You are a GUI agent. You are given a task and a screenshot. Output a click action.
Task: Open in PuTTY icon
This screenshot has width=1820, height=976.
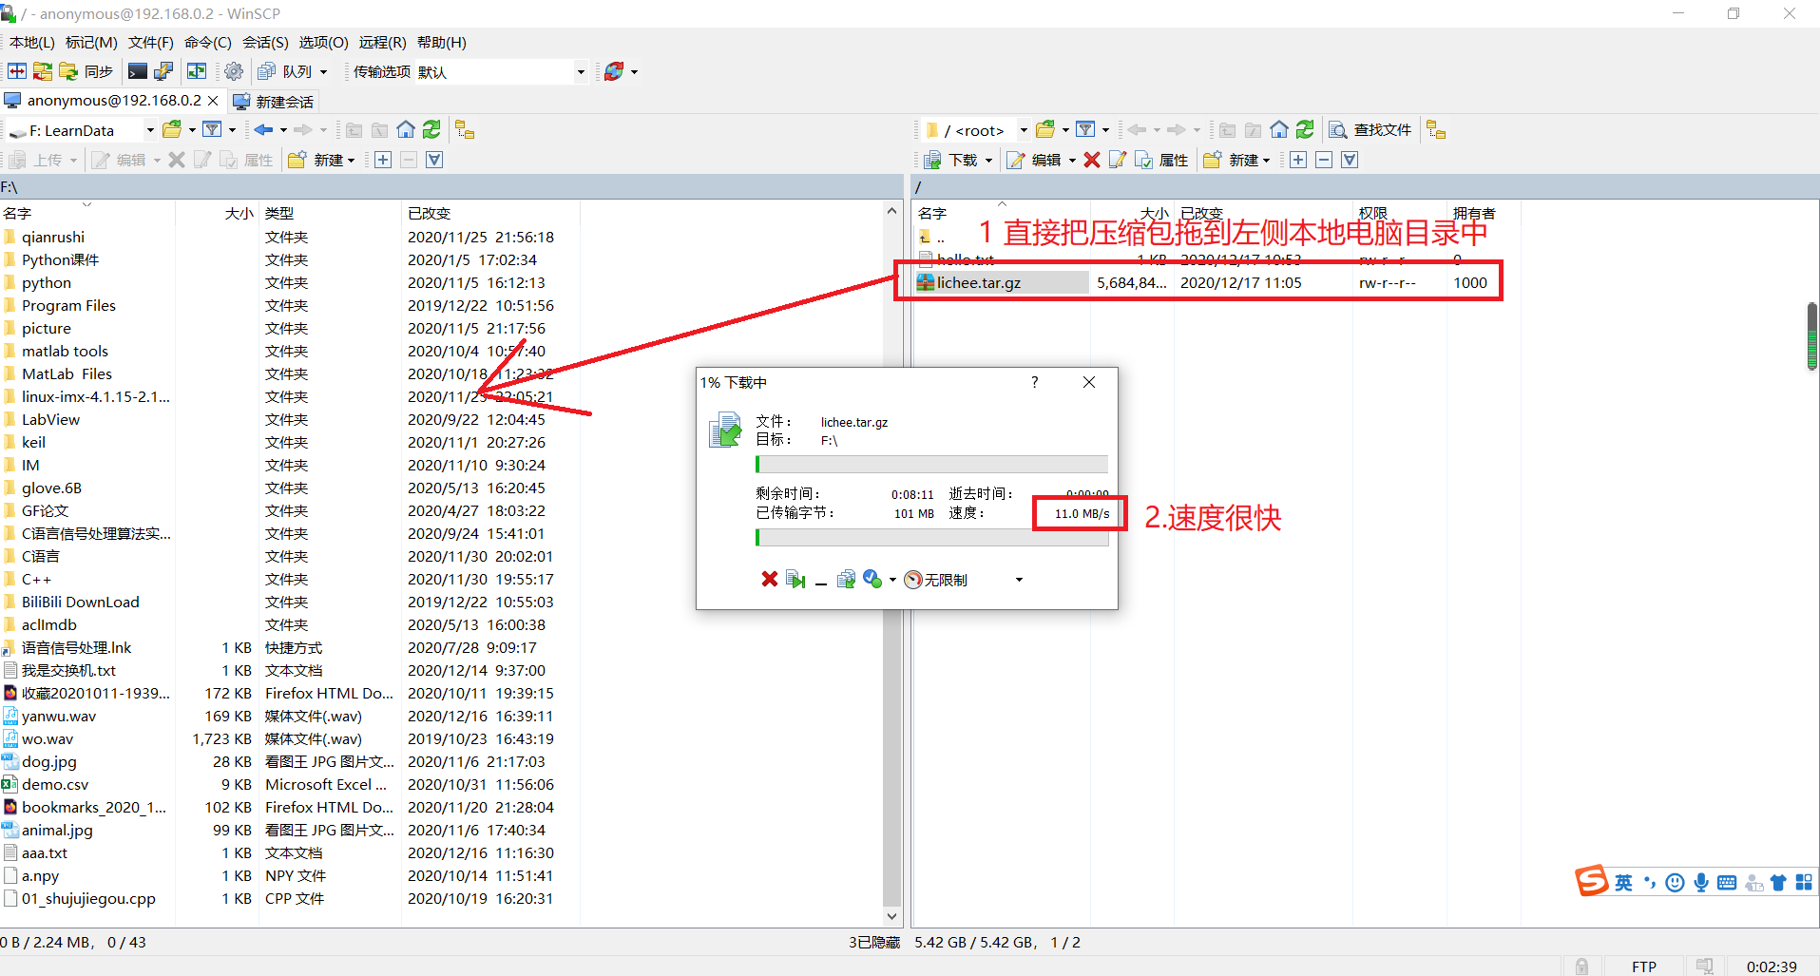click(163, 71)
